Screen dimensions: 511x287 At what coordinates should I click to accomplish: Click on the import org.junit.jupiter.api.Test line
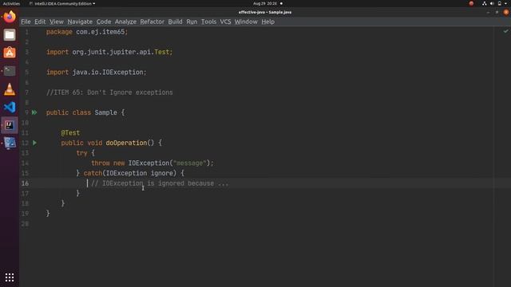pos(109,52)
